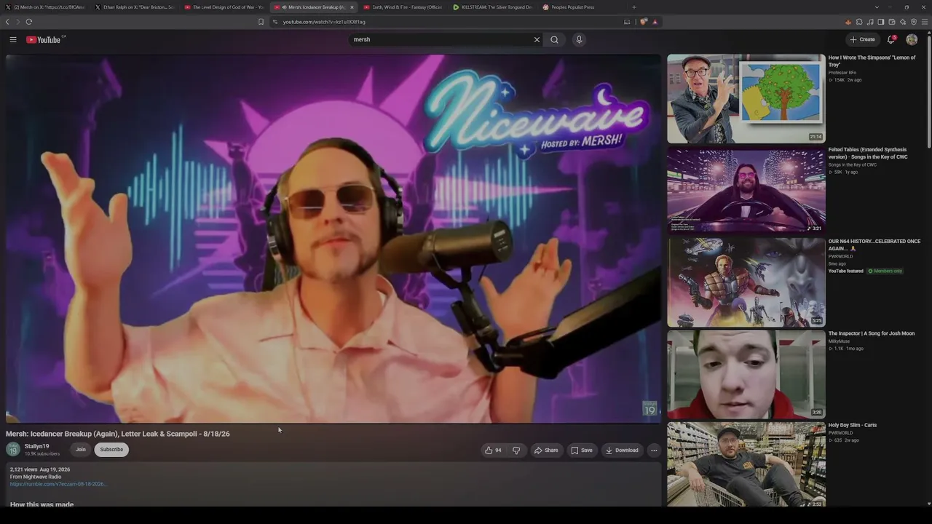Open 'OUR N64 HISTORY...CELEBRATED ONCE AGAIN' thumbnail
Image resolution: width=932 pixels, height=524 pixels.
pos(746,282)
